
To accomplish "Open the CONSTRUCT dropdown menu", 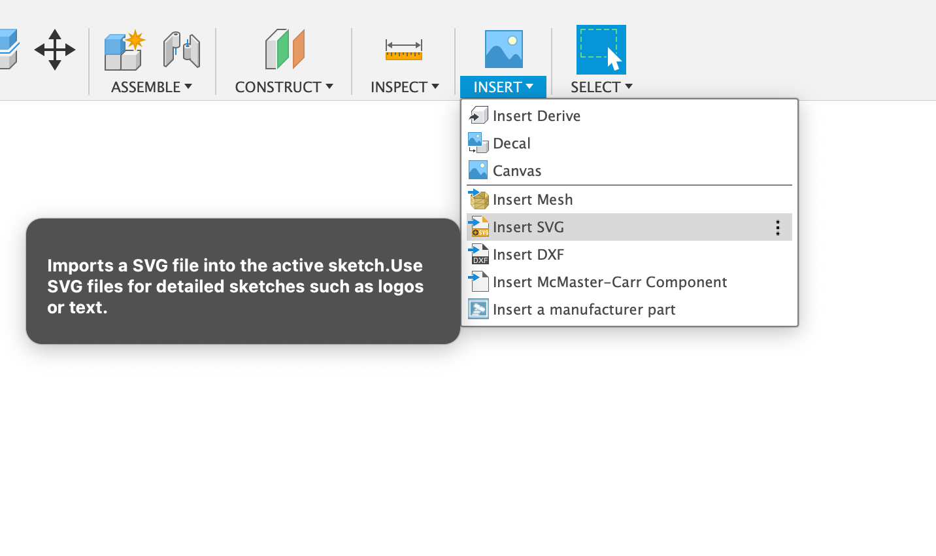I will coord(284,87).
